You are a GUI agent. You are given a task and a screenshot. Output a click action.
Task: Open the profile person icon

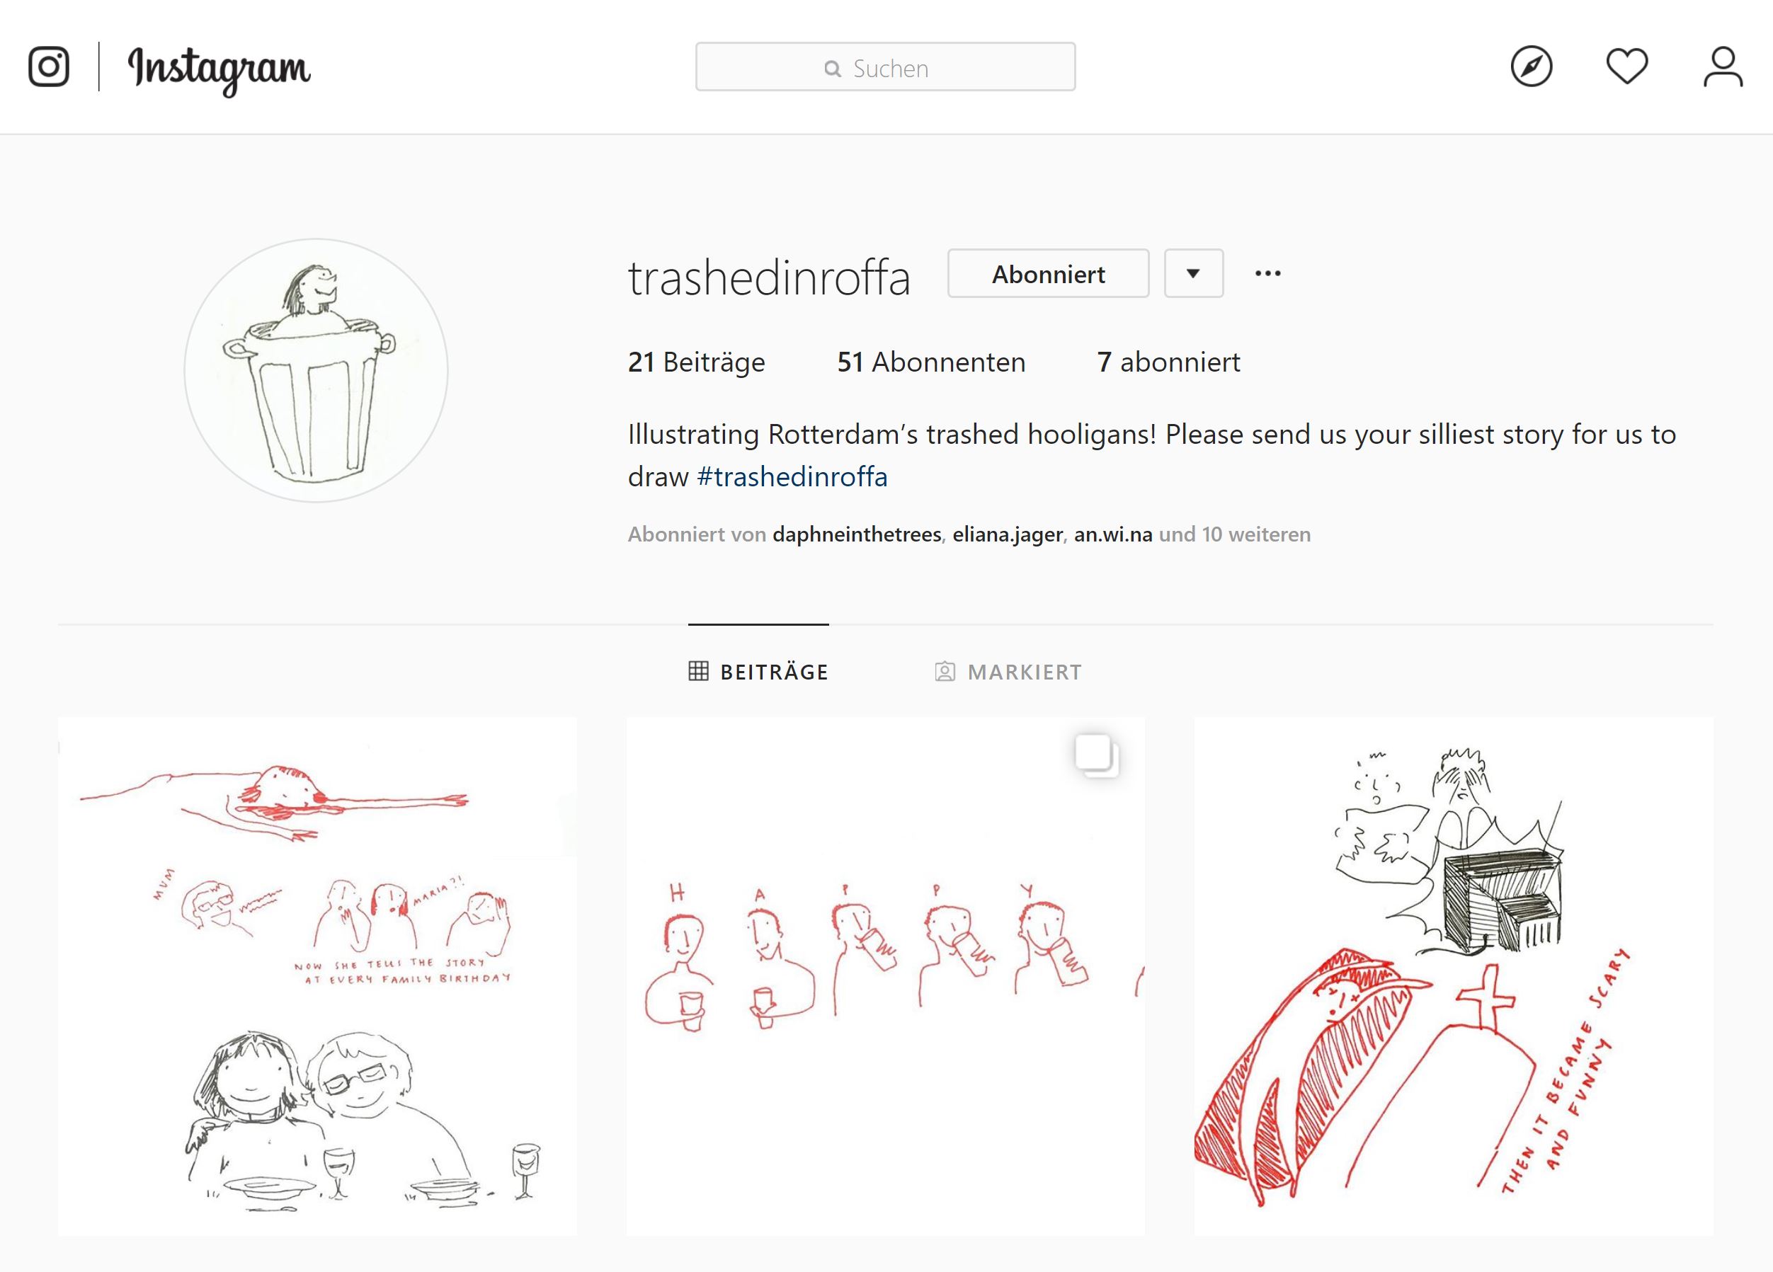(1723, 67)
